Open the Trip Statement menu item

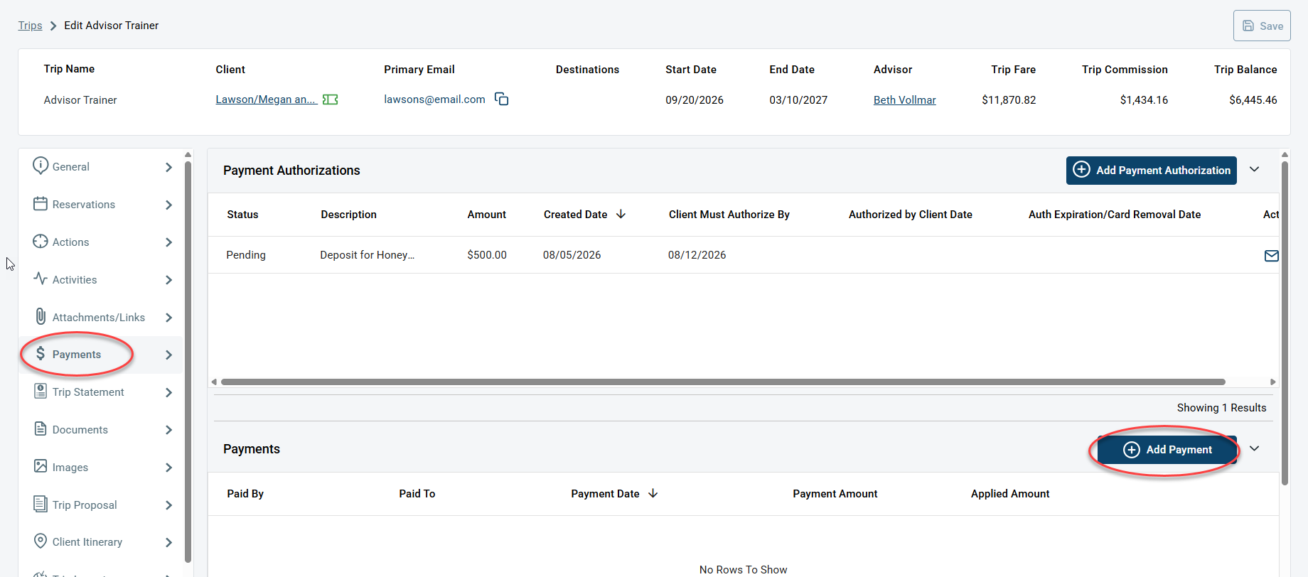101,392
